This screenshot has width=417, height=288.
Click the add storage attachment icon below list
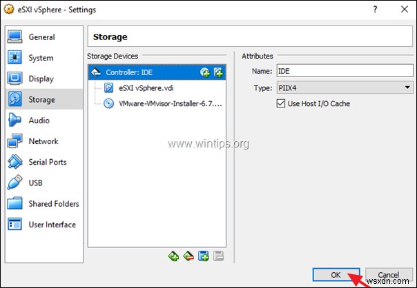204,256
